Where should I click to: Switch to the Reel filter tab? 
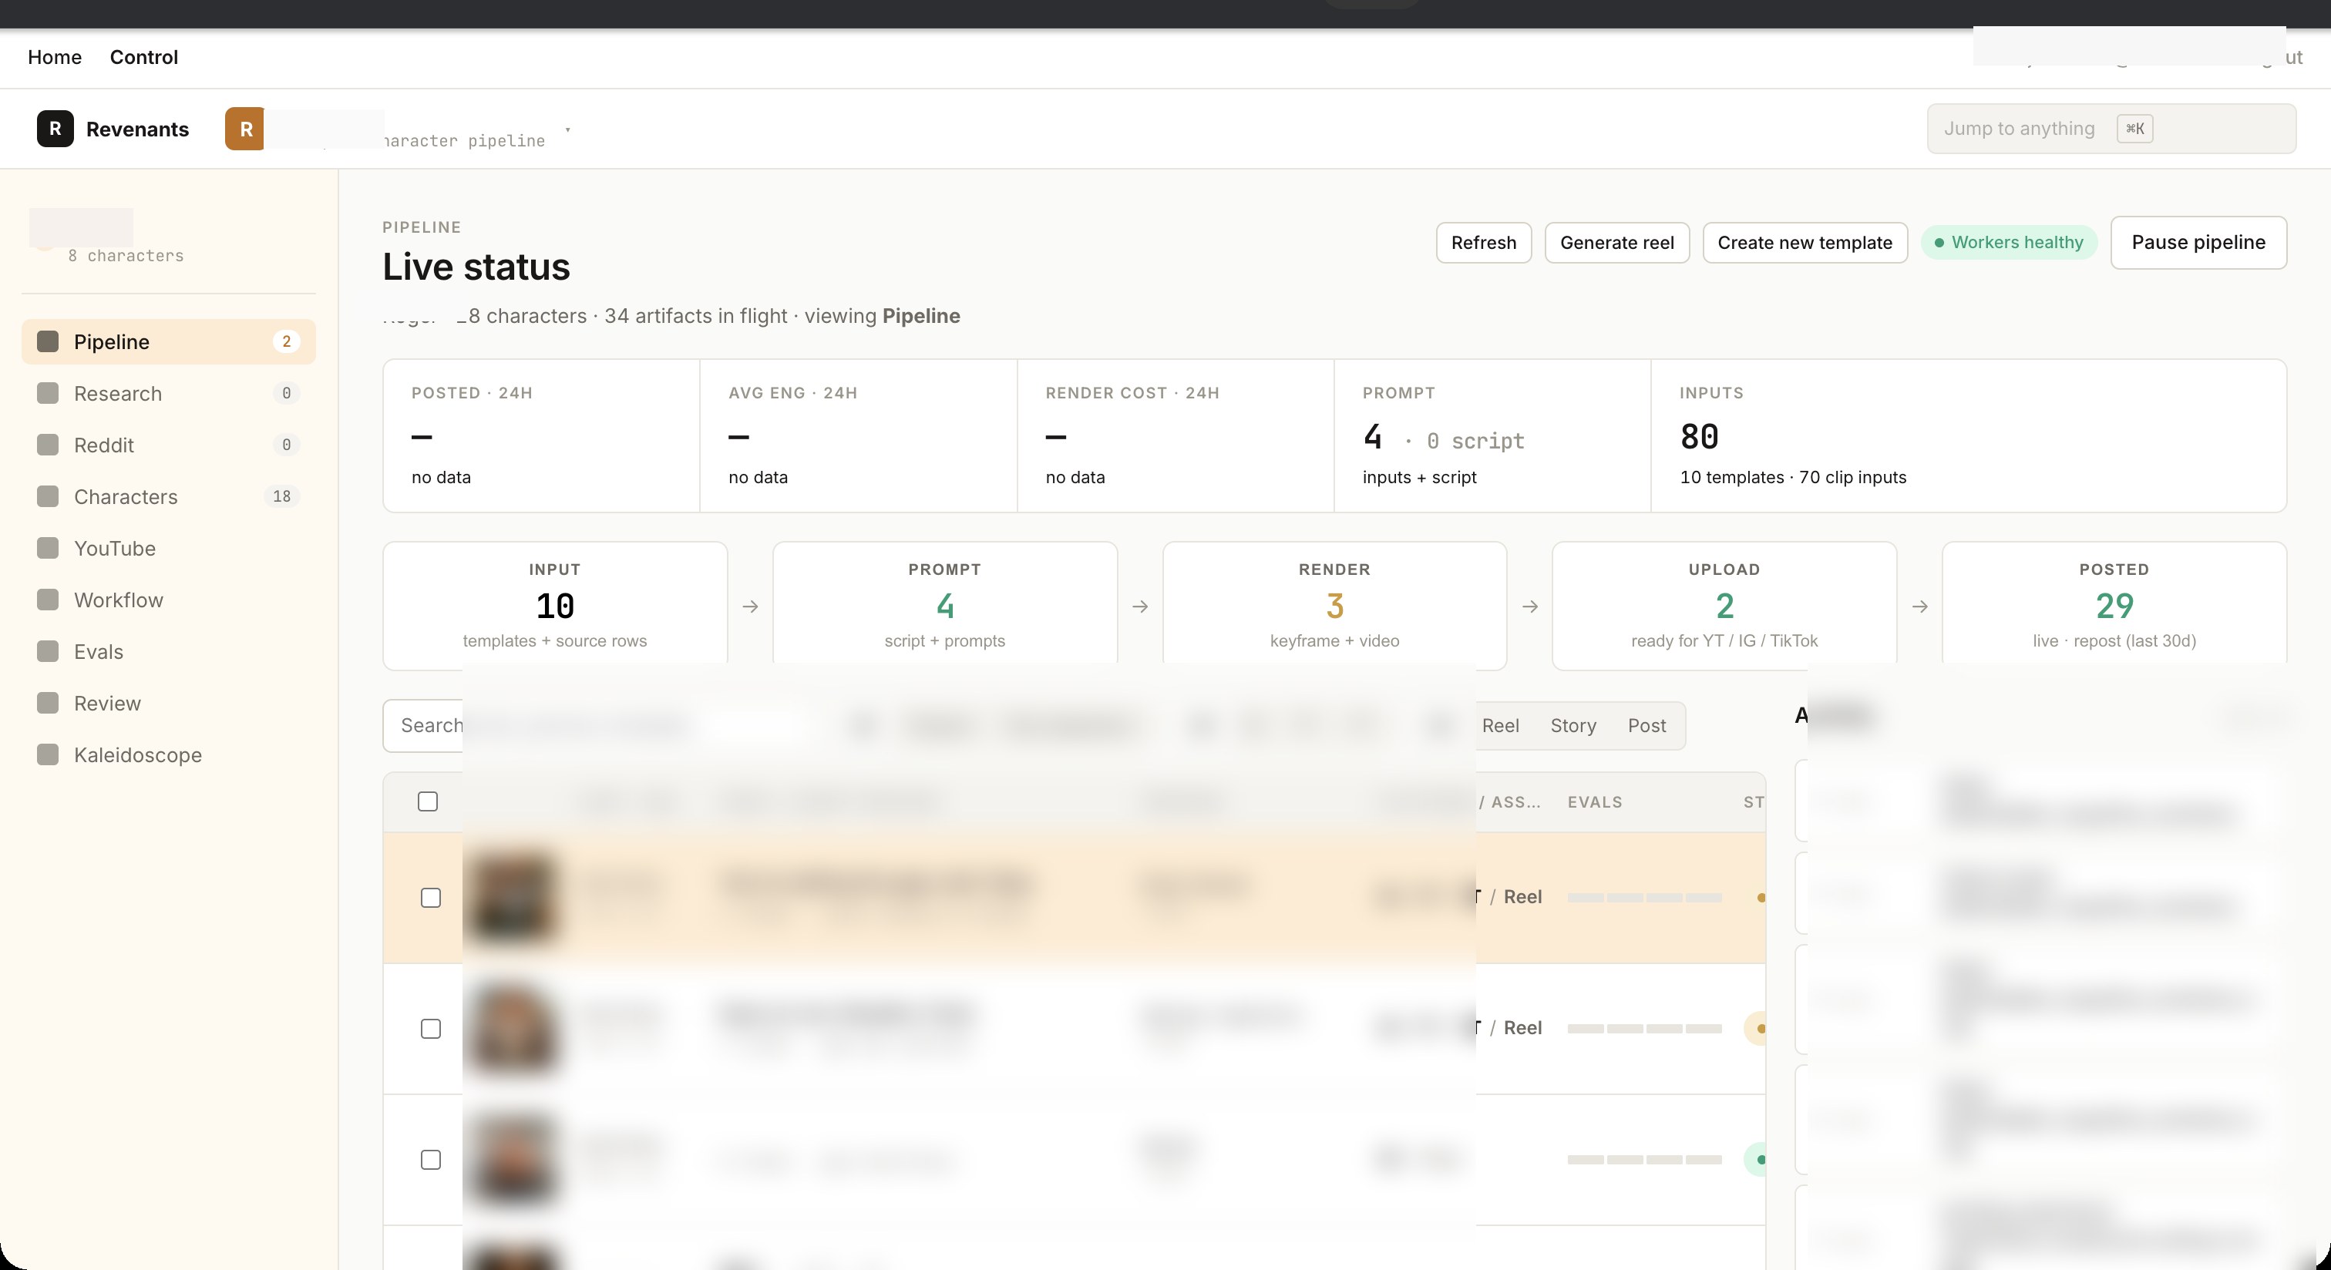point(1500,725)
